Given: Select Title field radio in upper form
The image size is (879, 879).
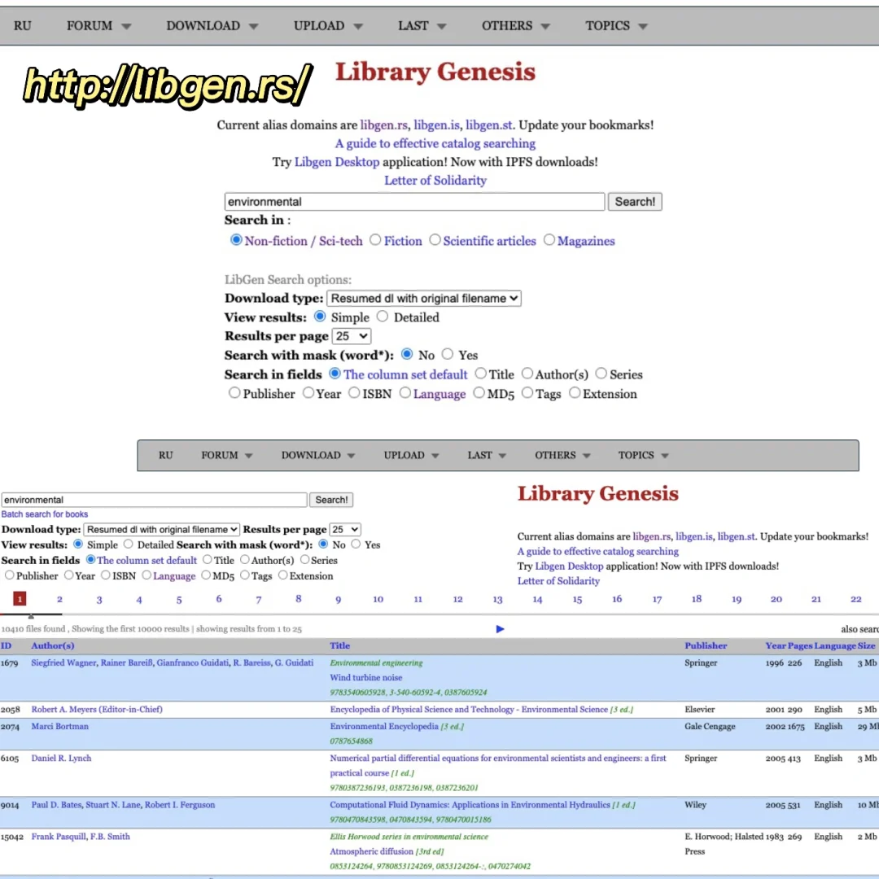Looking at the screenshot, I should (x=480, y=374).
